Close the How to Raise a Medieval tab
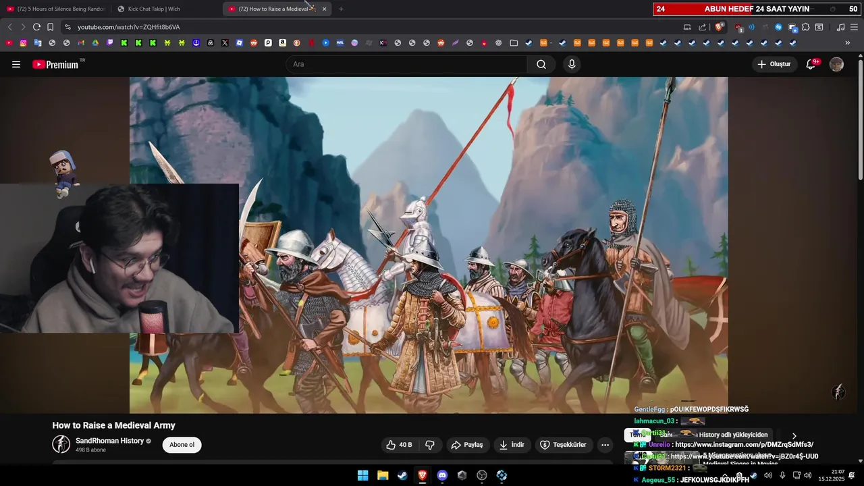This screenshot has height=486, width=864. [324, 9]
